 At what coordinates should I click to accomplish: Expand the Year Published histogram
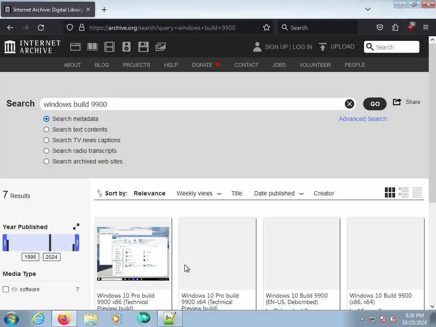click(76, 227)
